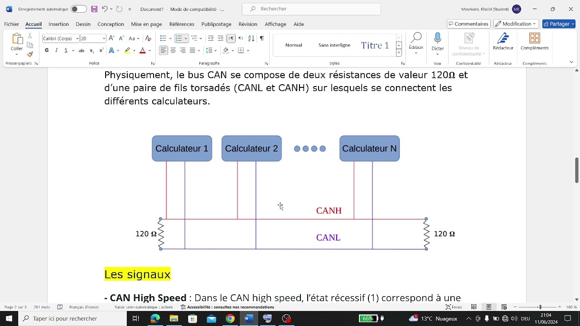Open the Rédacteur editor icon
580x326 pixels.
(503, 38)
